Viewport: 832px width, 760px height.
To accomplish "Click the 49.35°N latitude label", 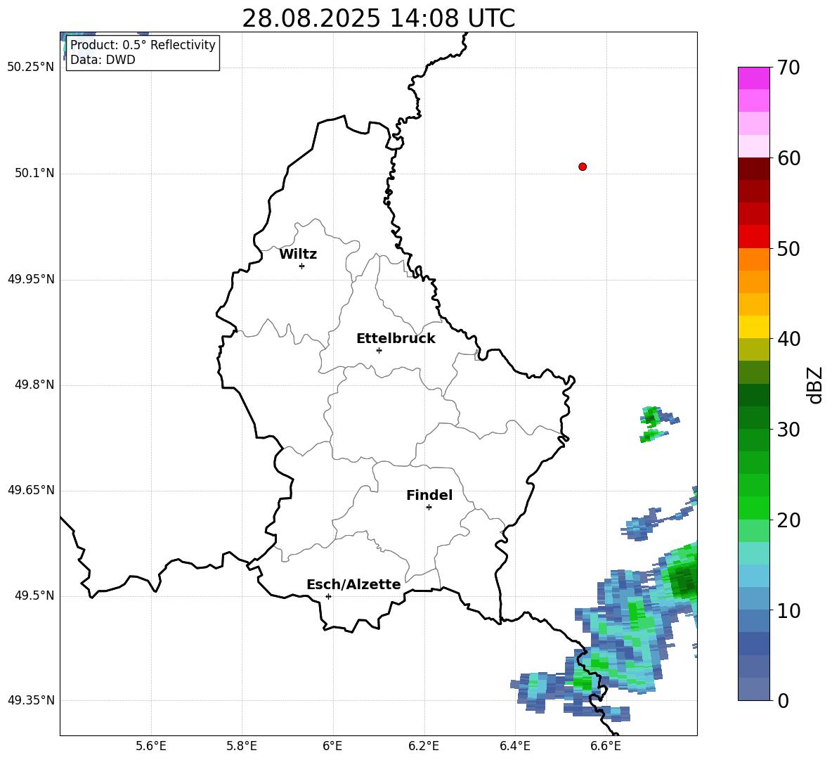I will pos(31,700).
